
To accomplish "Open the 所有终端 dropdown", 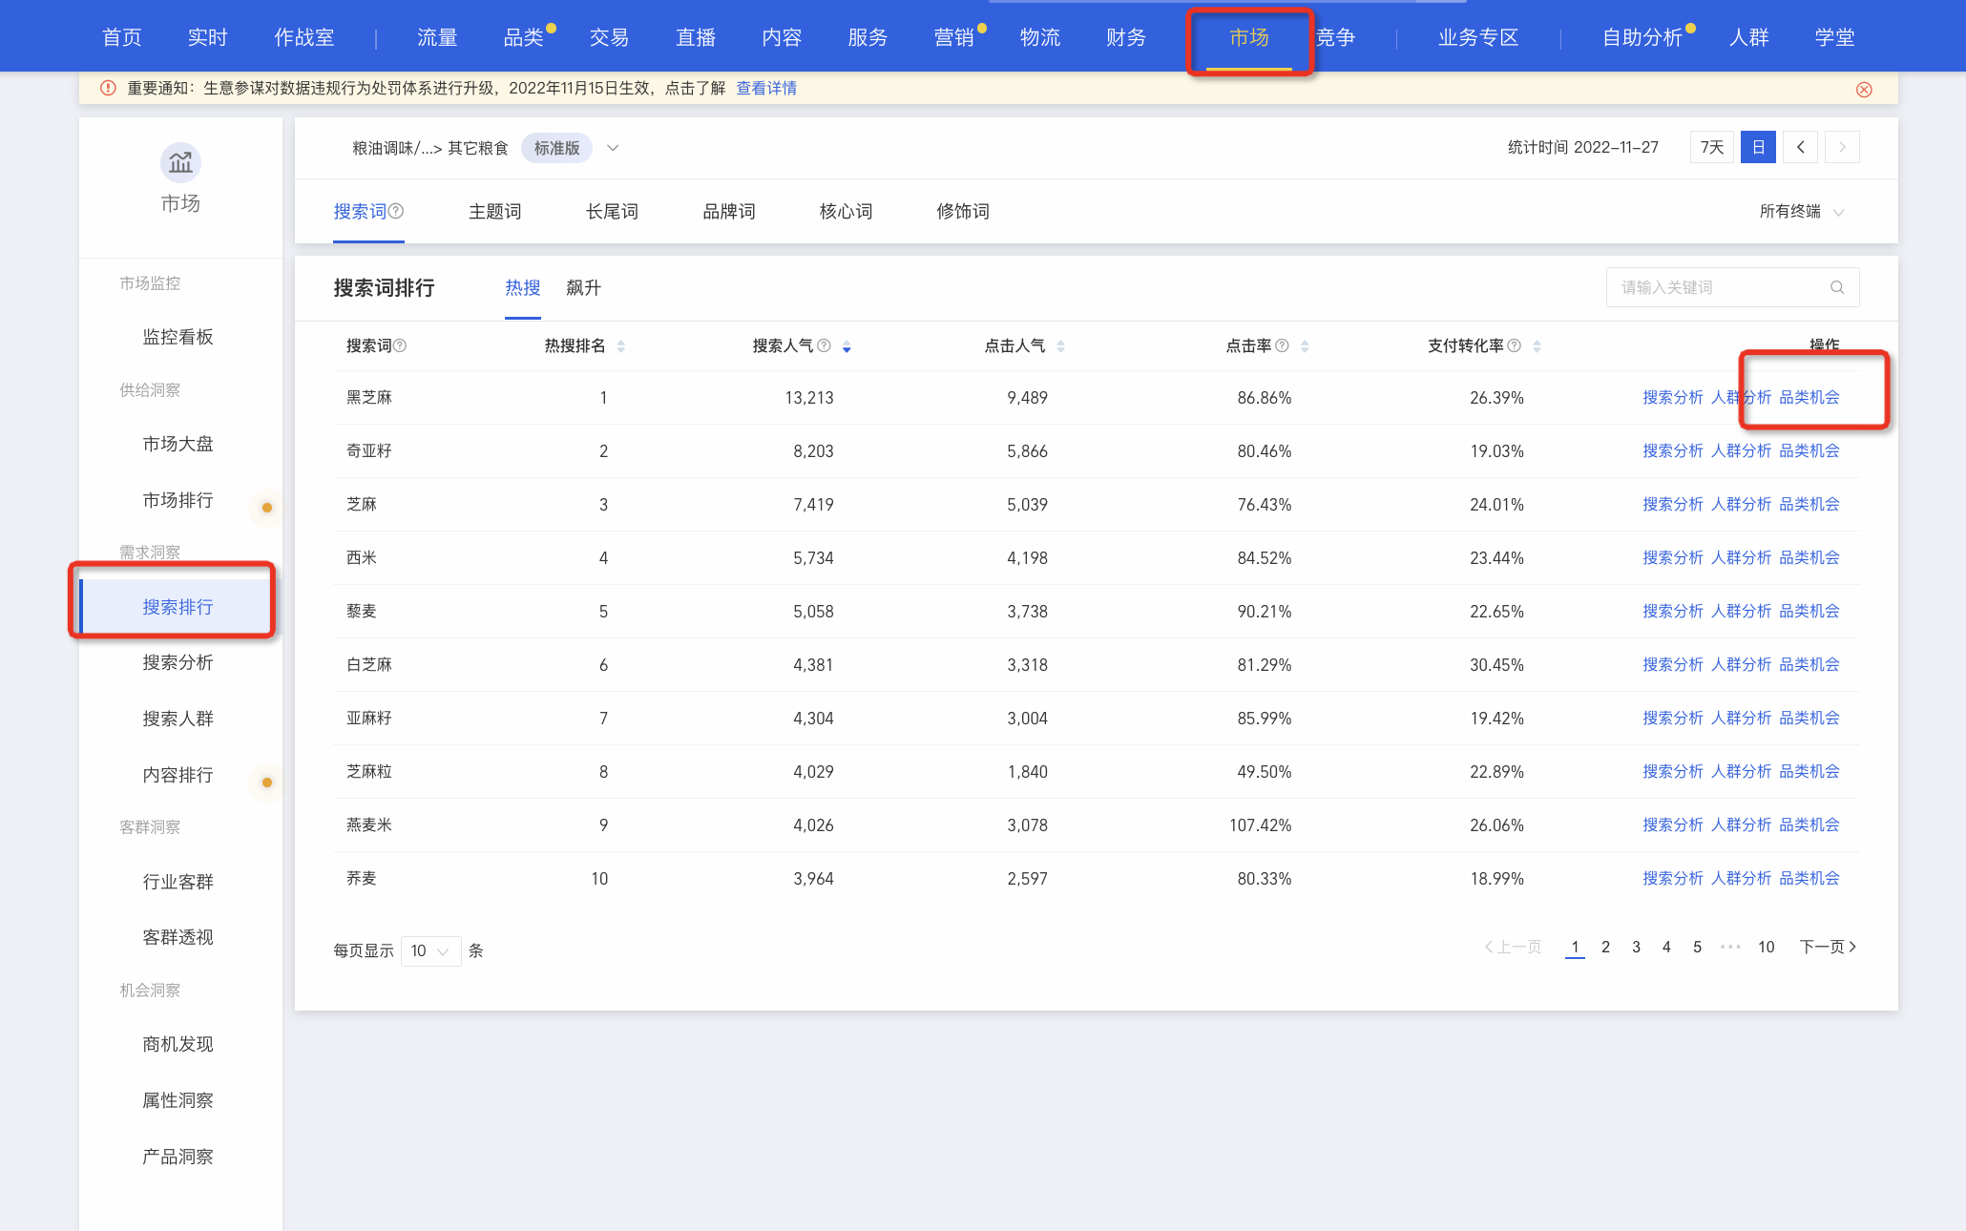I will tap(1801, 211).
